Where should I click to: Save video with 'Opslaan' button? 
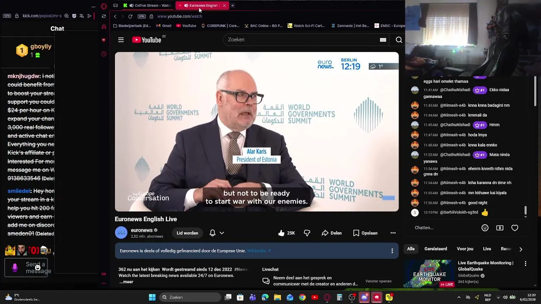pyautogui.click(x=365, y=233)
